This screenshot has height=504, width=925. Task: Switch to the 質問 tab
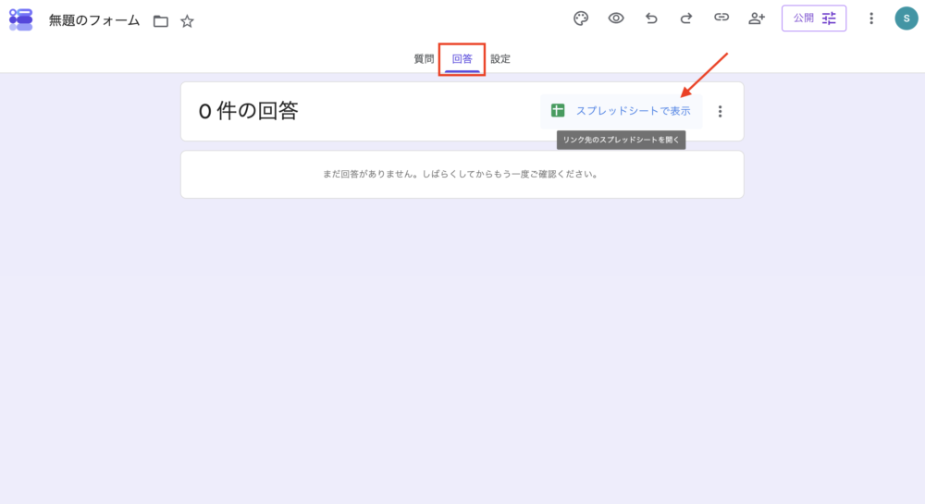tap(424, 59)
